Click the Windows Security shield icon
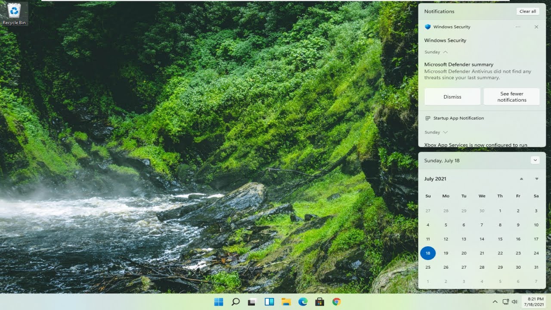551x310 pixels. (427, 27)
